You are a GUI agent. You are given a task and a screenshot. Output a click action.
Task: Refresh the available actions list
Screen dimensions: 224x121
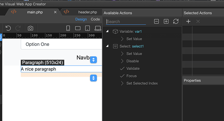pyautogui.click(x=176, y=21)
